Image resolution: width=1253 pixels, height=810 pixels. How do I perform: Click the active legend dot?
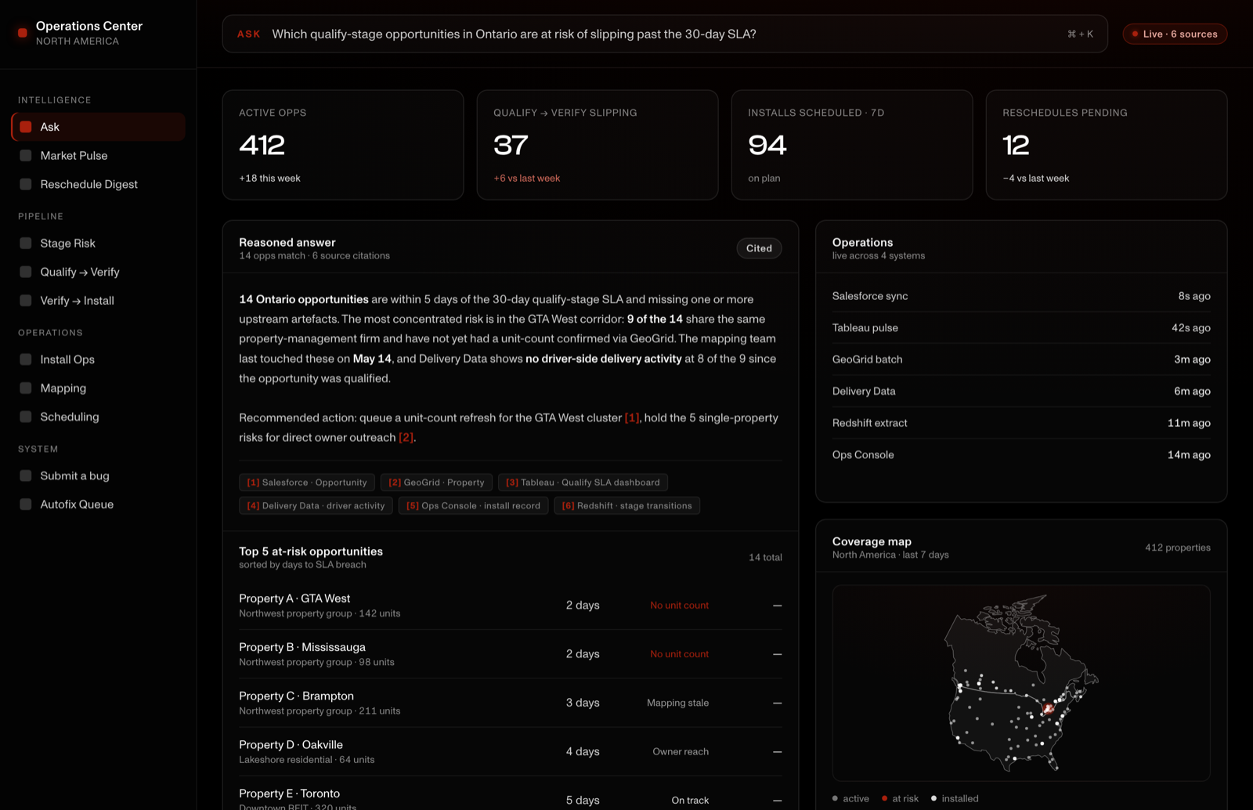(835, 799)
